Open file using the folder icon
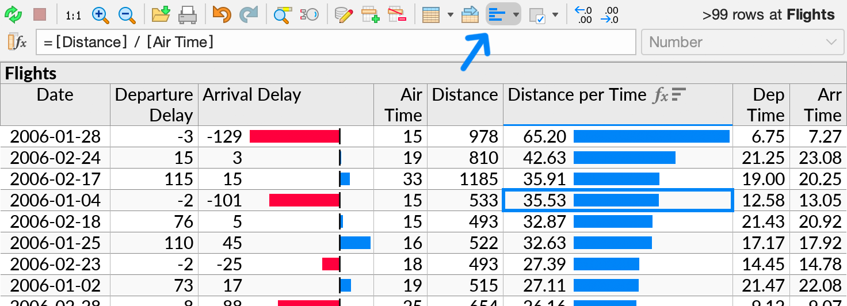Screen dimensions: 847x306 point(161,14)
